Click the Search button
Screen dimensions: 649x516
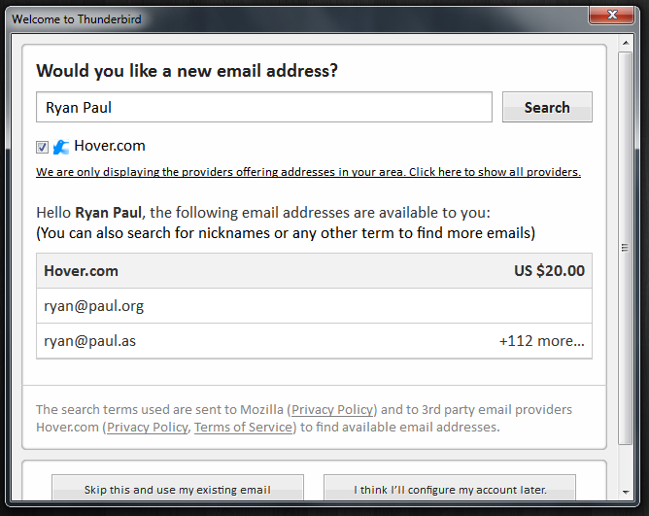coord(547,107)
